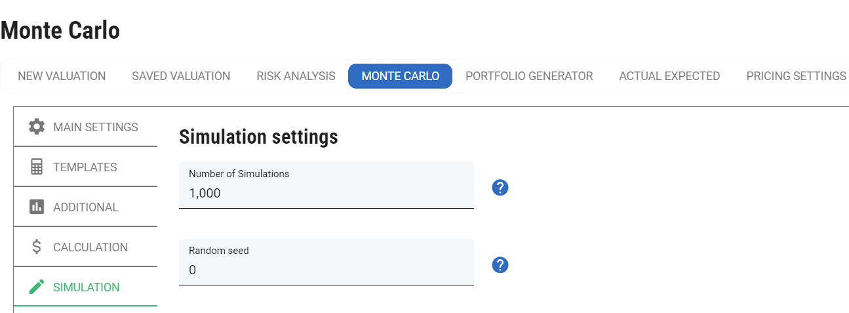Select the Templates side section
849x313 pixels.
tap(85, 167)
